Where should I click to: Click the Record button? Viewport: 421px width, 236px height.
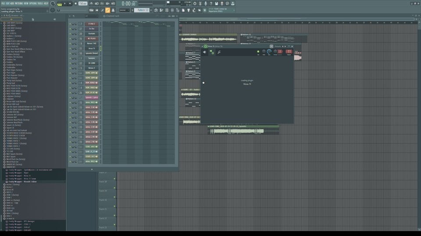click(x=75, y=3)
